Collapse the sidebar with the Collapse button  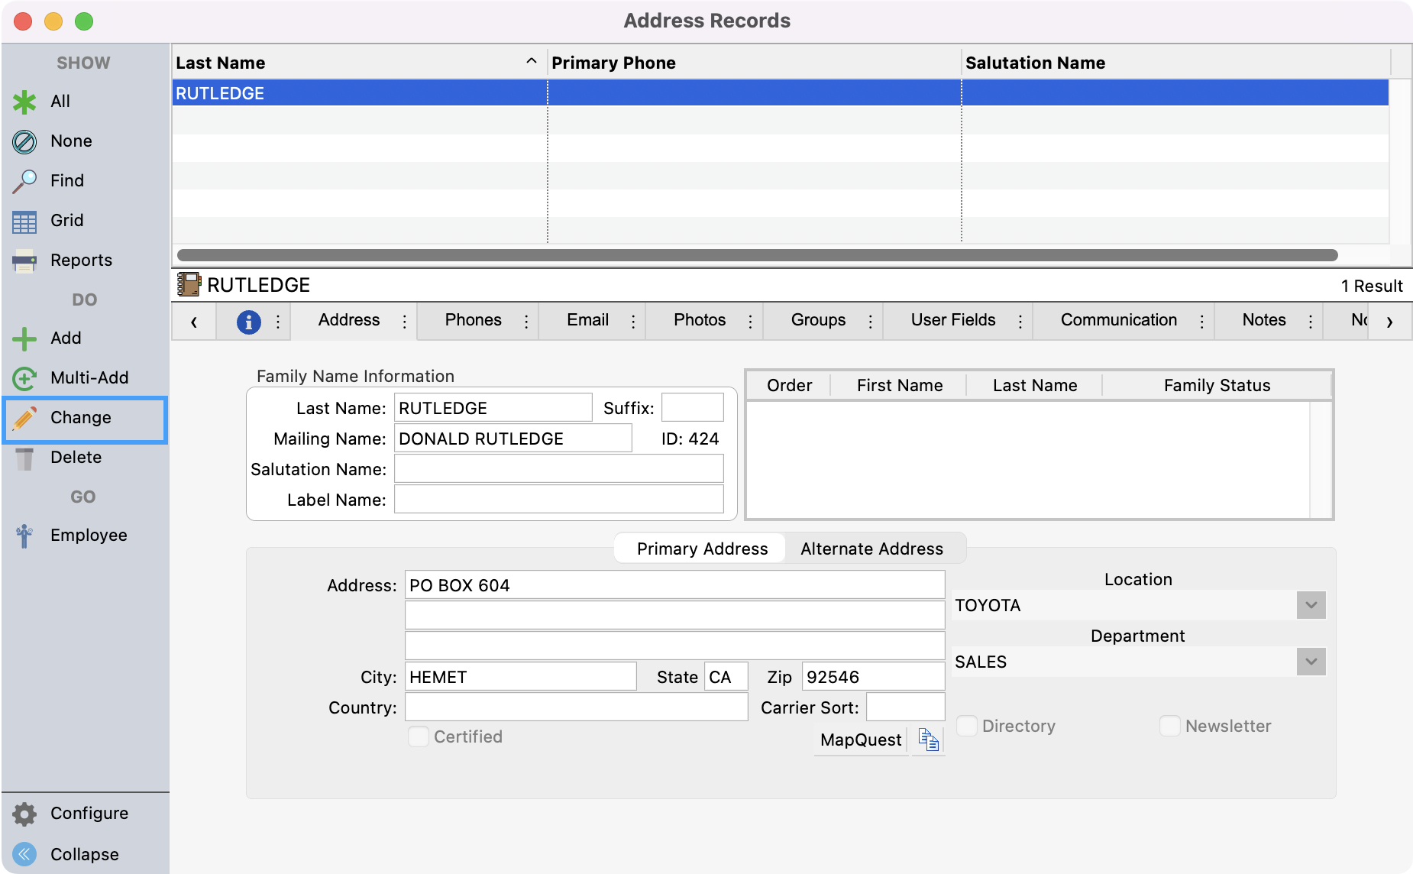tap(24, 854)
